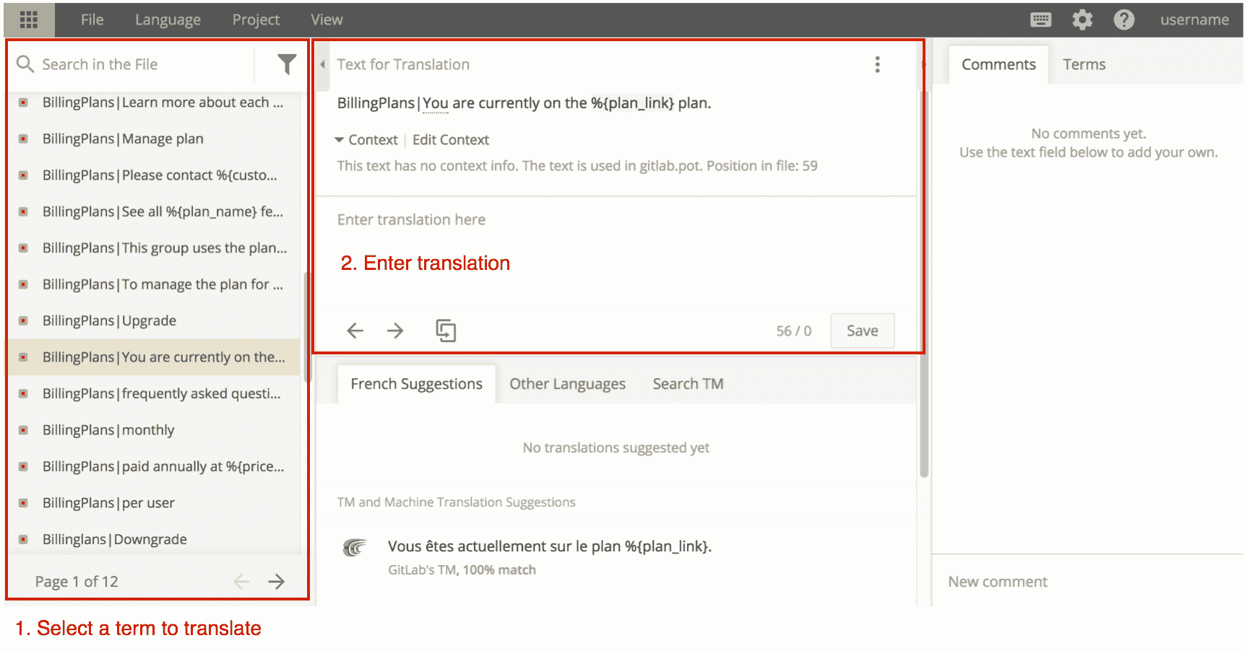Open the keyboard shortcuts icon
This screenshot has height=651, width=1247.
(1040, 19)
